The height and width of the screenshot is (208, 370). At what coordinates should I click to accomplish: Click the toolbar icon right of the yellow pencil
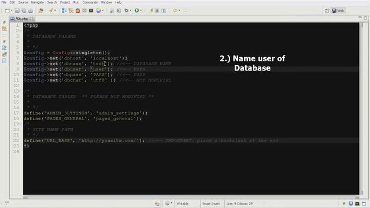click(x=157, y=10)
